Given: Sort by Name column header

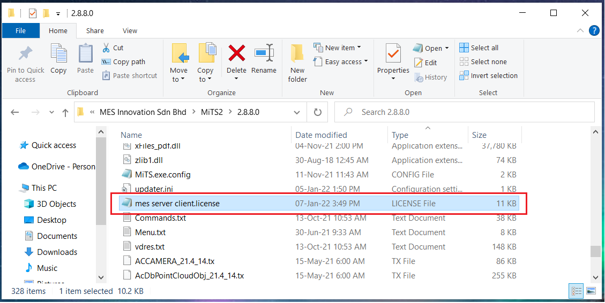Looking at the screenshot, I should pos(131,135).
